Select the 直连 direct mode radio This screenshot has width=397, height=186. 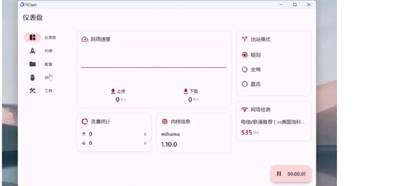point(245,84)
